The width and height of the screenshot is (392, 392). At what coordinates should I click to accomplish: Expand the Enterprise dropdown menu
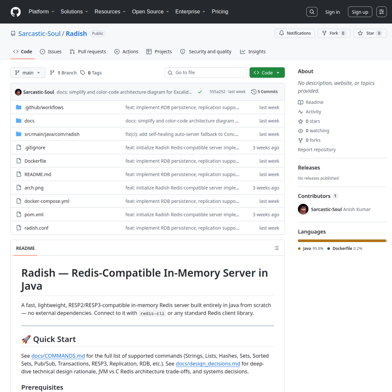pyautogui.click(x=190, y=11)
